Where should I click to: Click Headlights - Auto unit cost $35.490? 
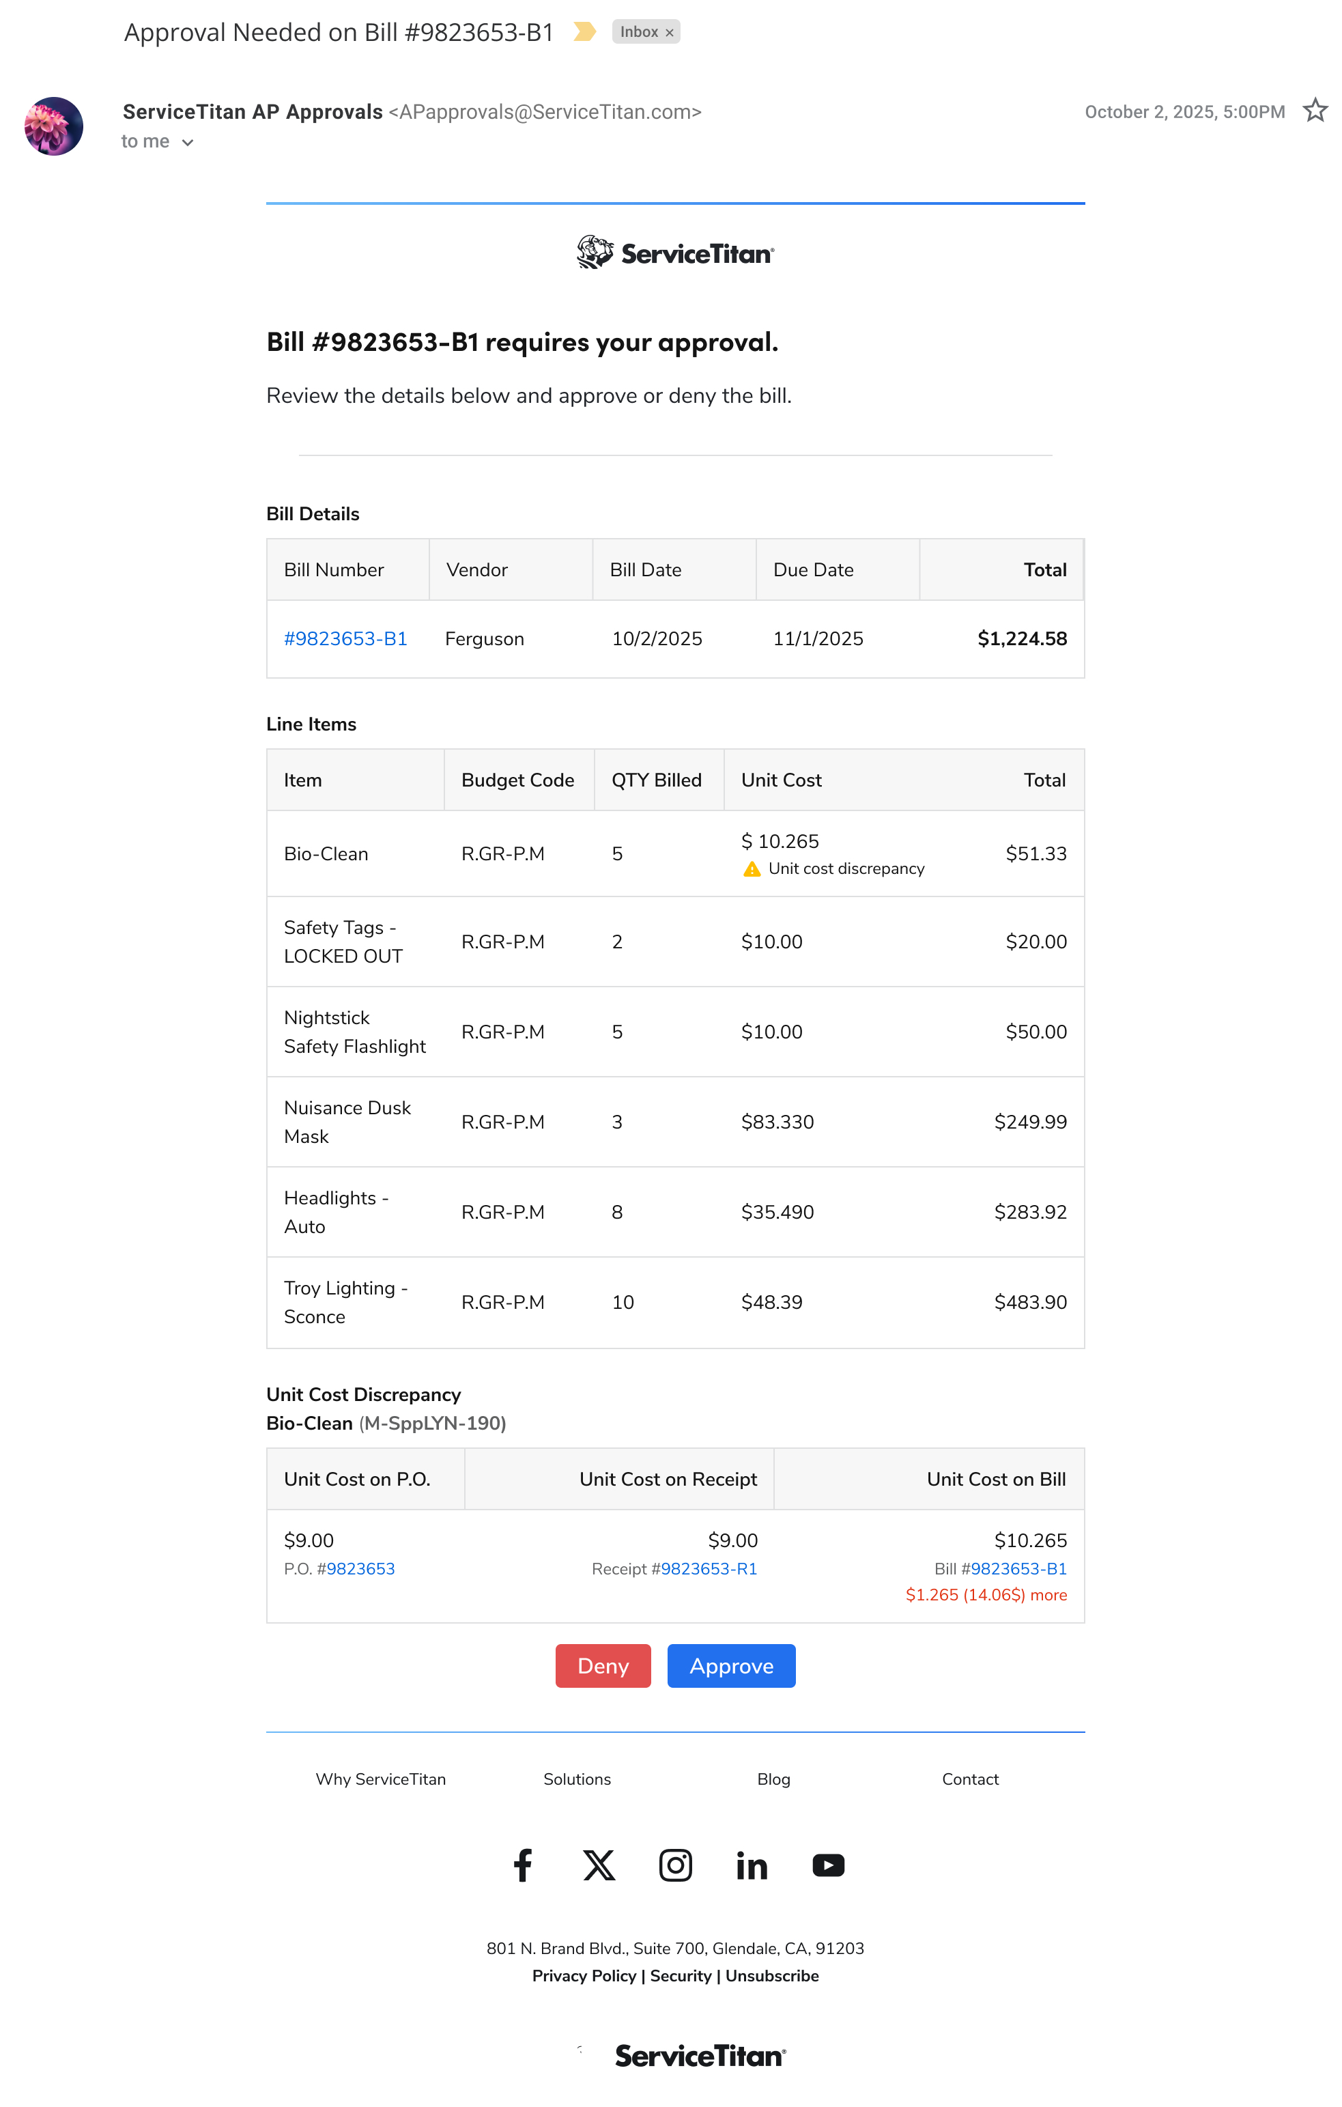(777, 1212)
